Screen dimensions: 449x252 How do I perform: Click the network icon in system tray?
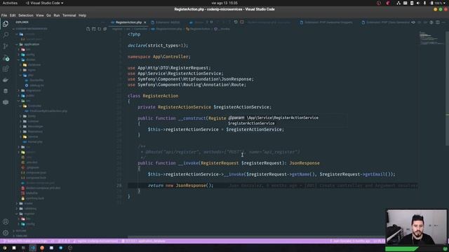pos(398,3)
